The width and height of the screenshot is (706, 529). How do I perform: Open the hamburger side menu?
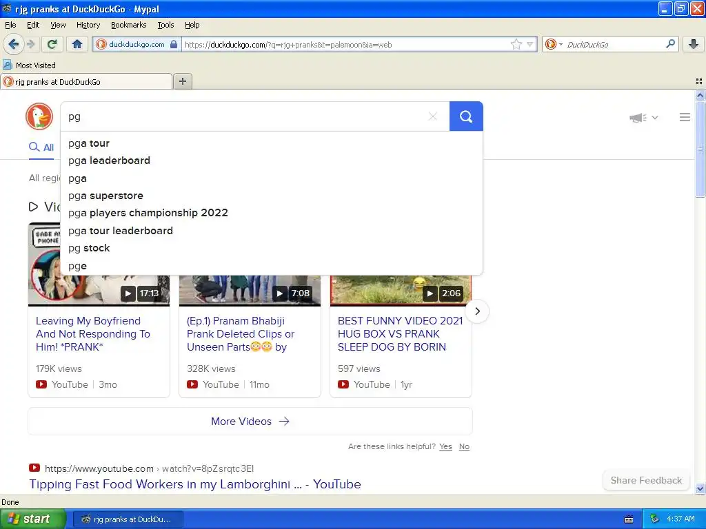pos(685,117)
